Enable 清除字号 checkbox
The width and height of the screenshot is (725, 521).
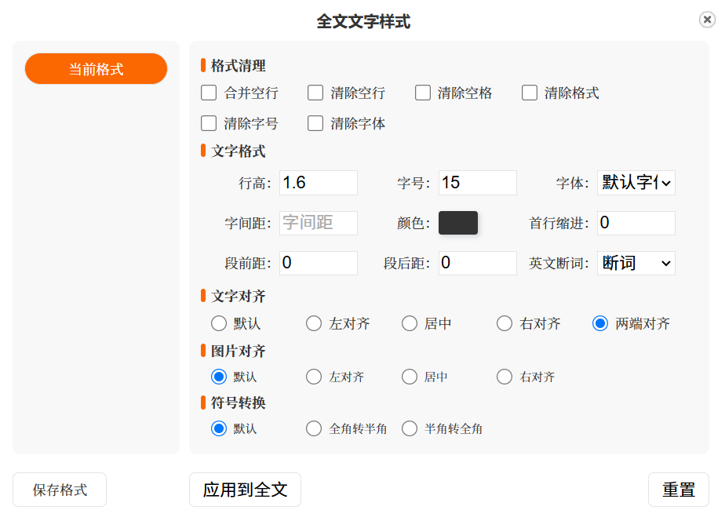209,123
